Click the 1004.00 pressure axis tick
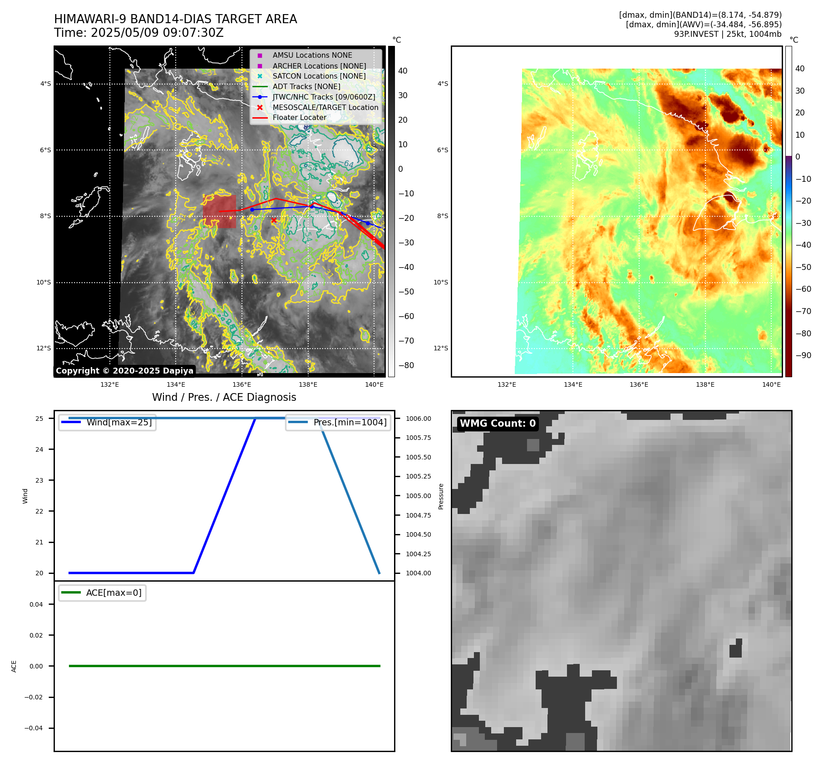The image size is (823, 768). tap(419, 573)
